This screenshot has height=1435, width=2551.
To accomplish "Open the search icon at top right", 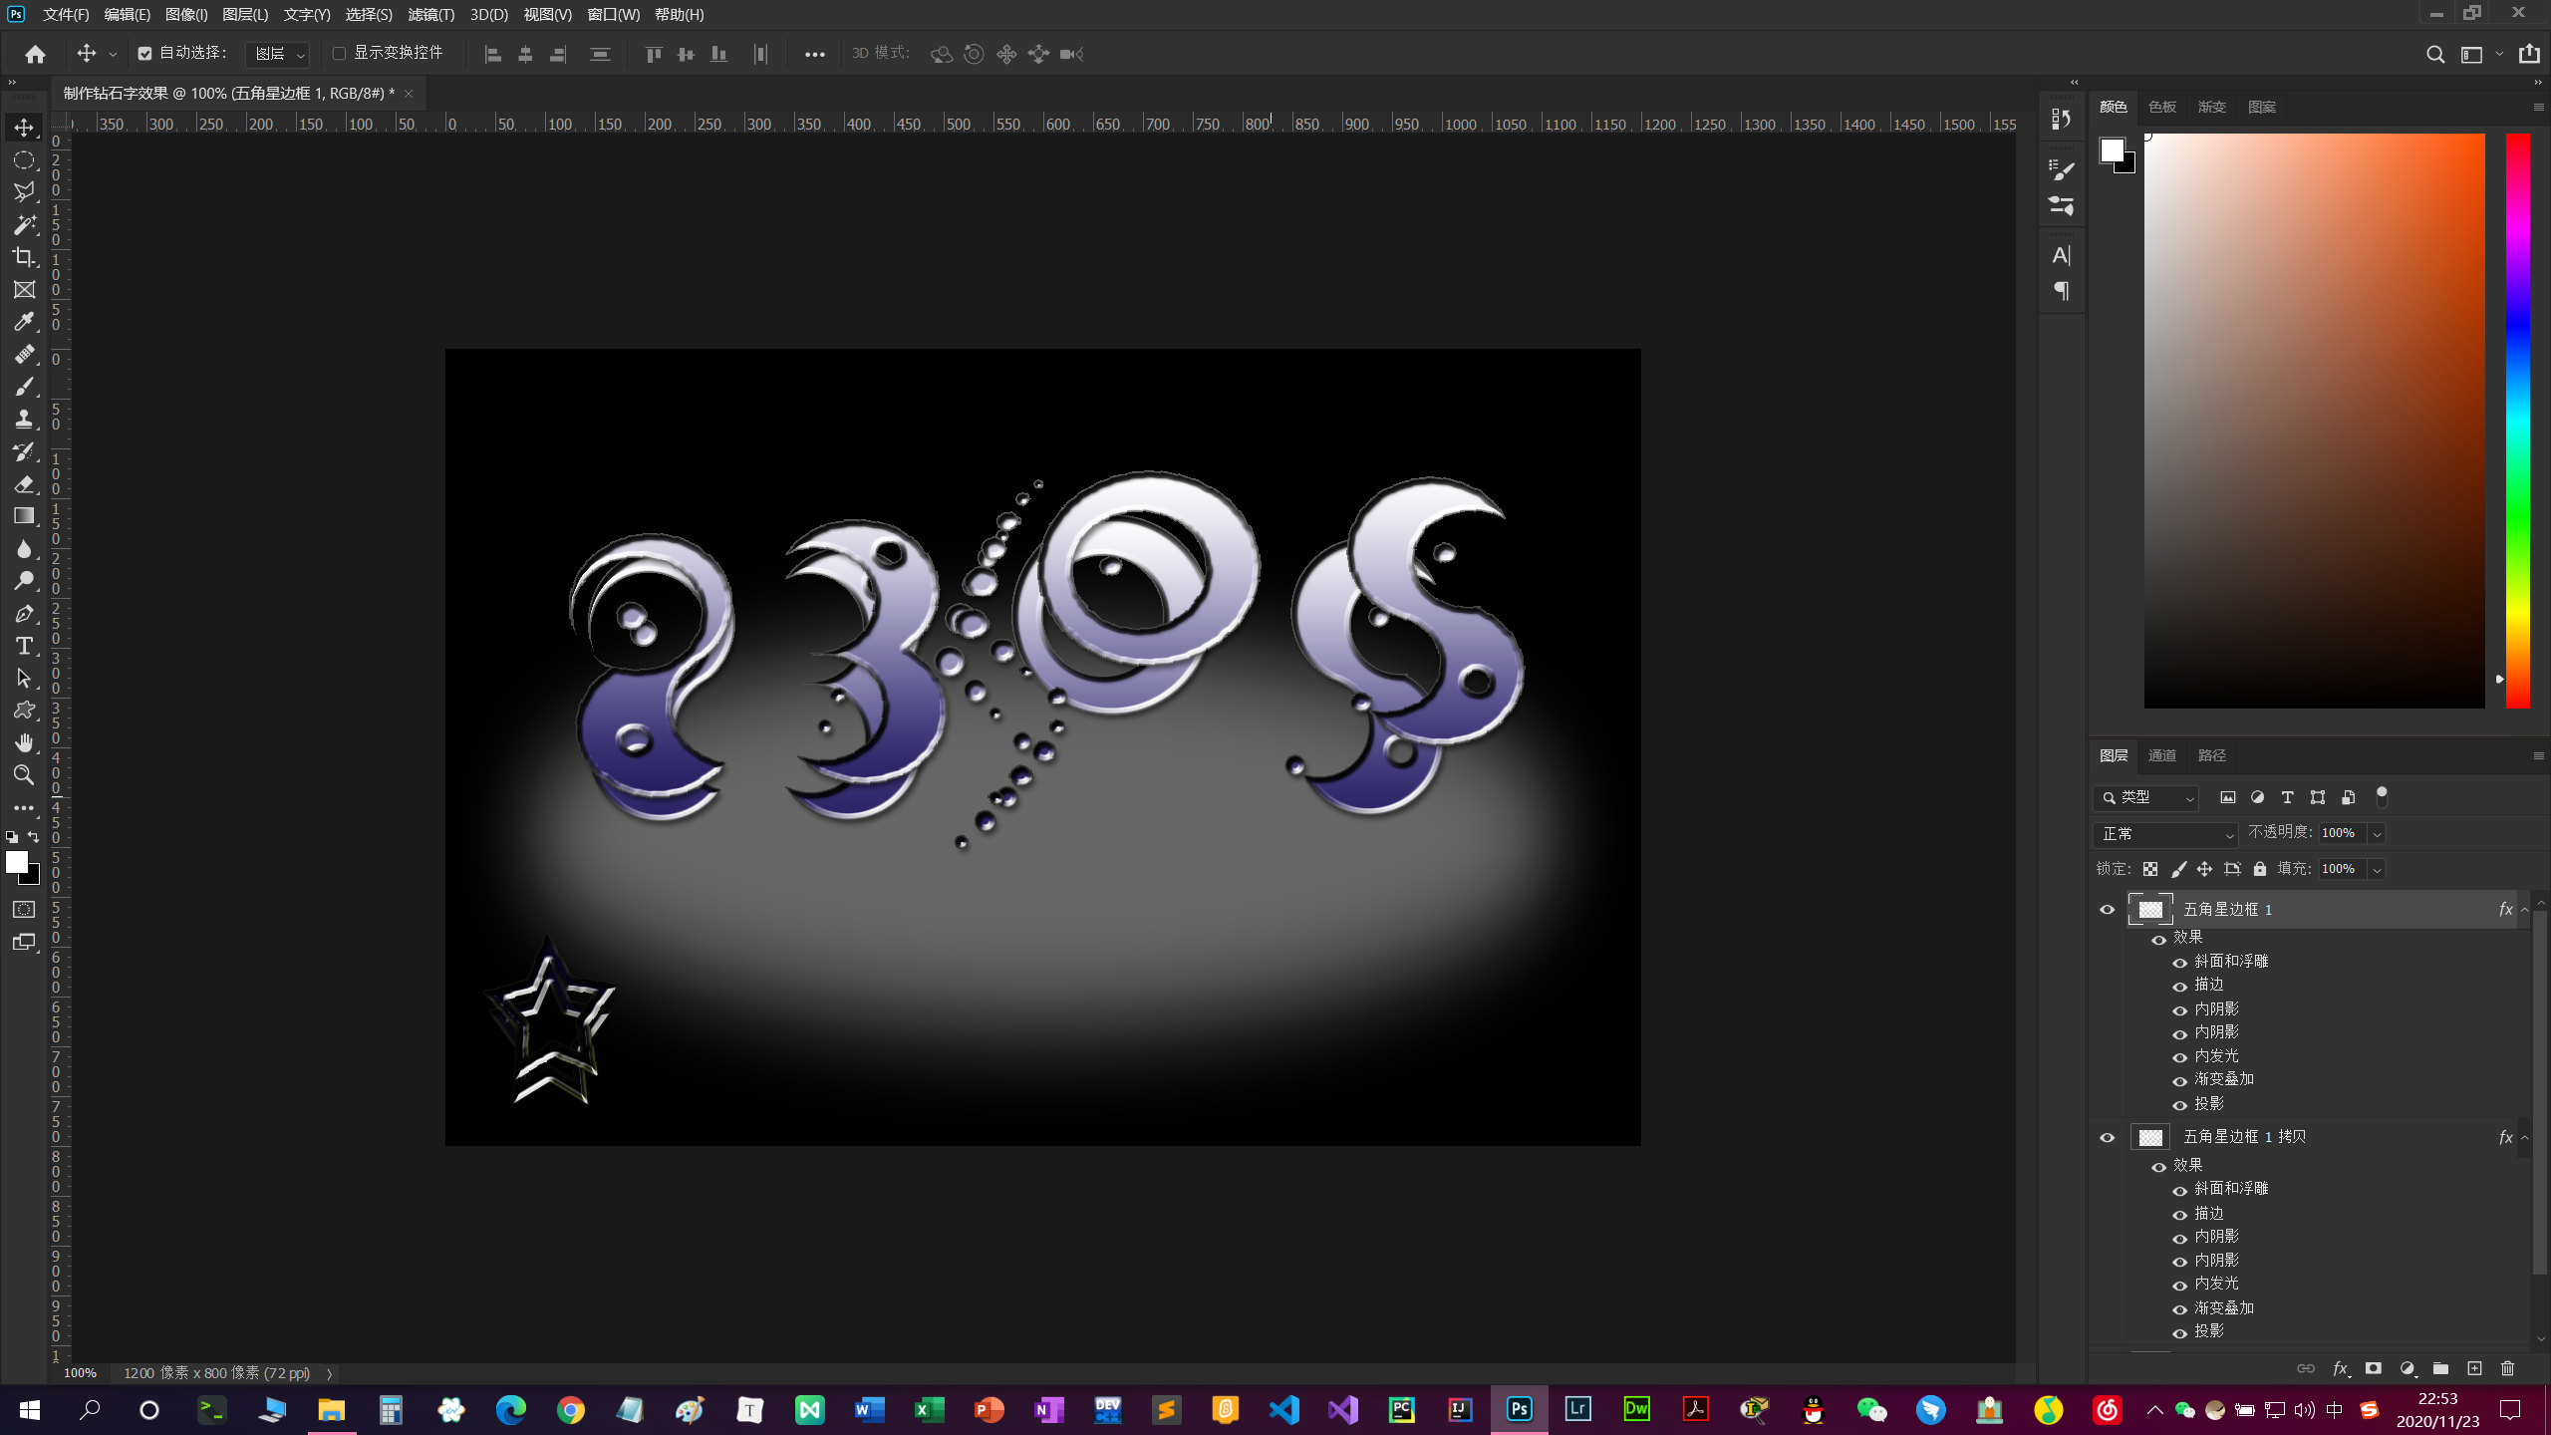I will click(x=2434, y=54).
